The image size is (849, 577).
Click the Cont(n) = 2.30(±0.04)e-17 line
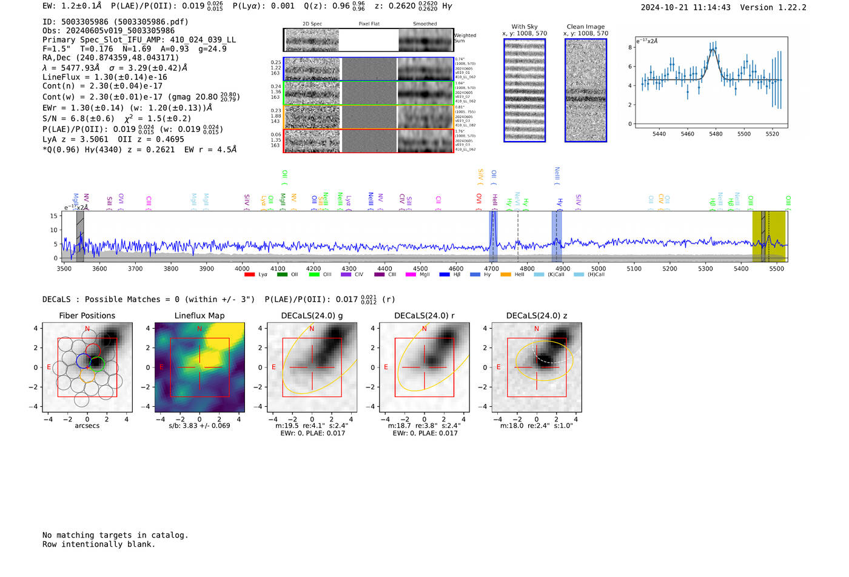pos(102,86)
